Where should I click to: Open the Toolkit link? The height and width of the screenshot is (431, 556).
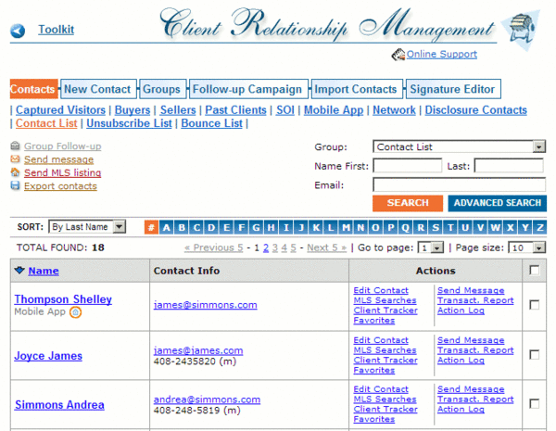point(56,30)
